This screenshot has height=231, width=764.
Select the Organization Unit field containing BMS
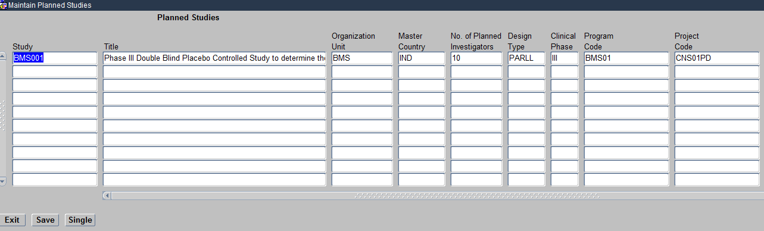coord(362,58)
